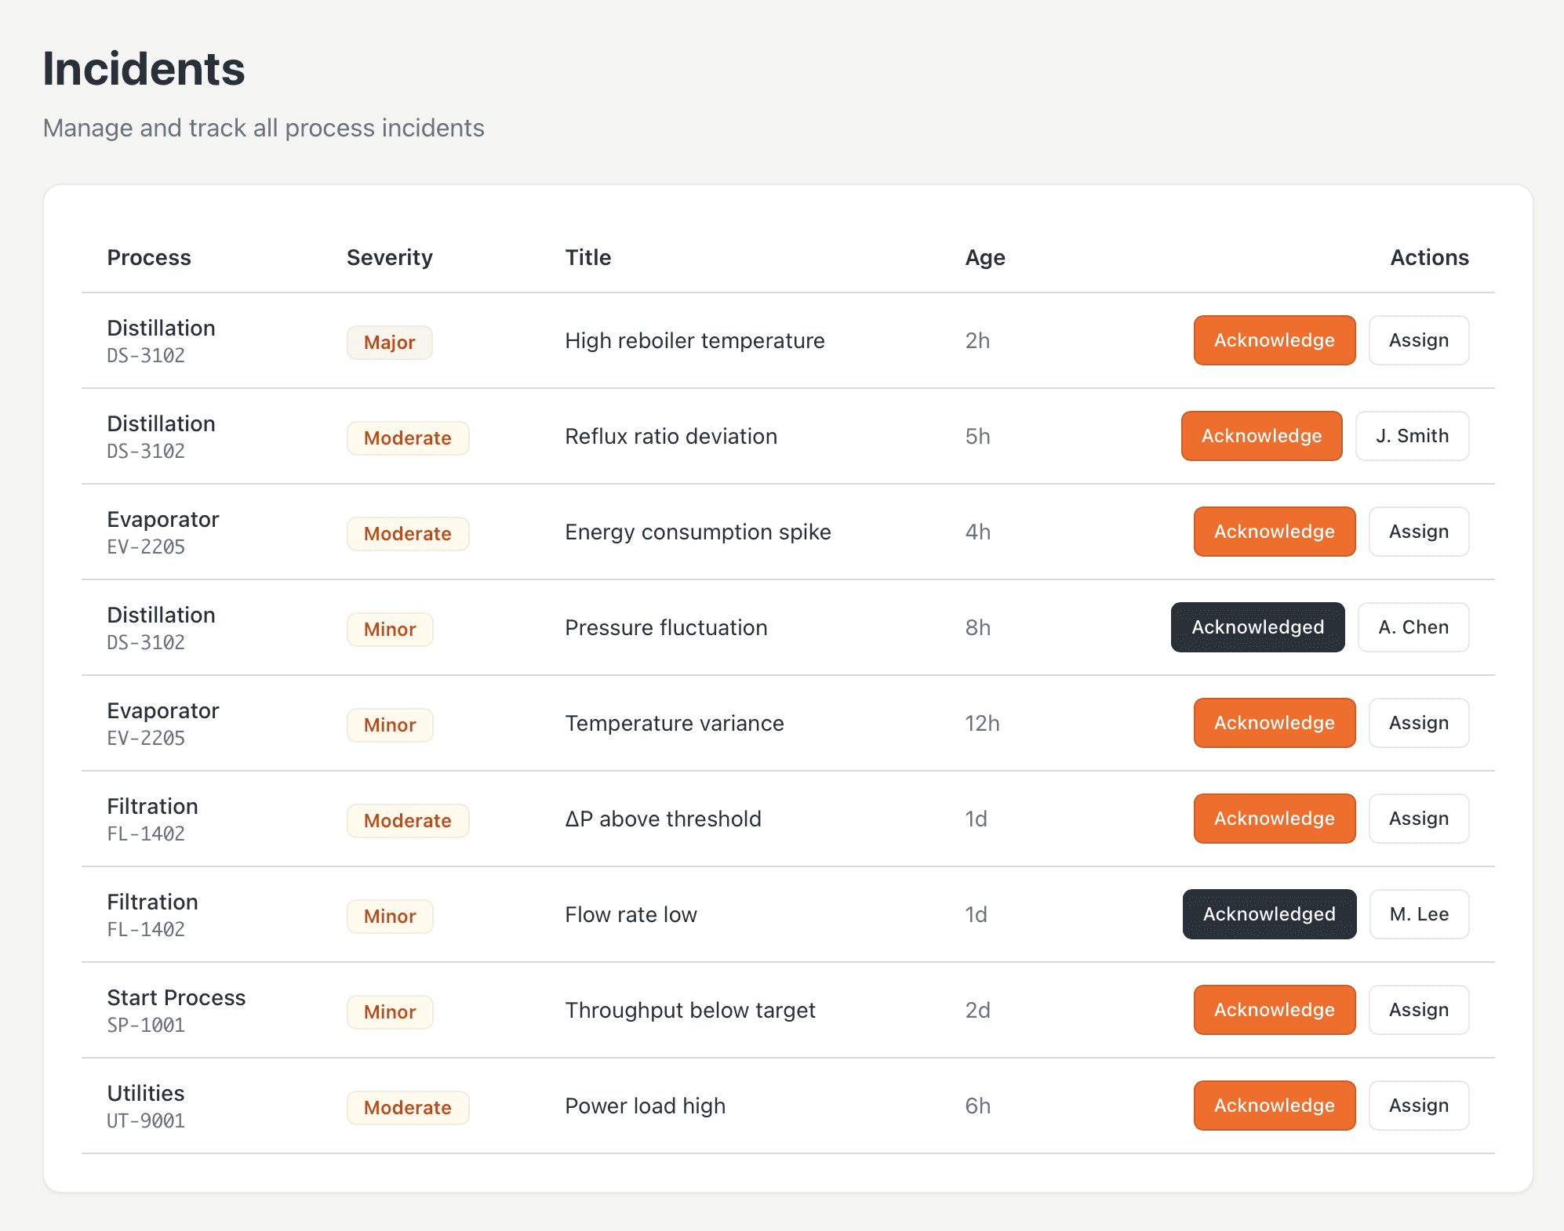1564x1231 pixels.
Task: Click the Start Process SP-1001 cell
Action: (x=176, y=1010)
